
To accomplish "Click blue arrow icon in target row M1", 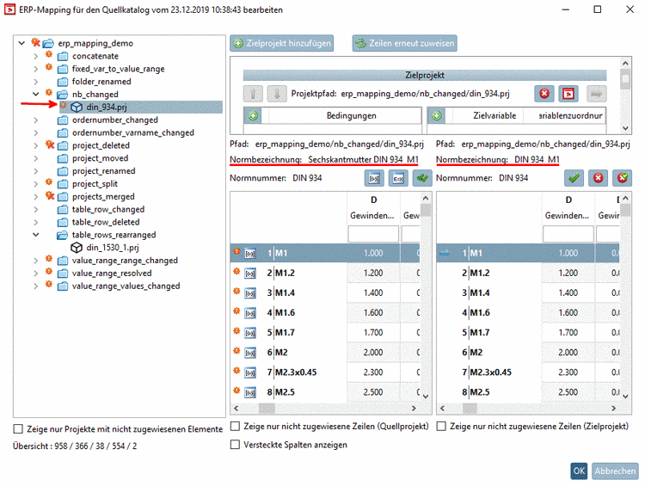I will point(445,253).
